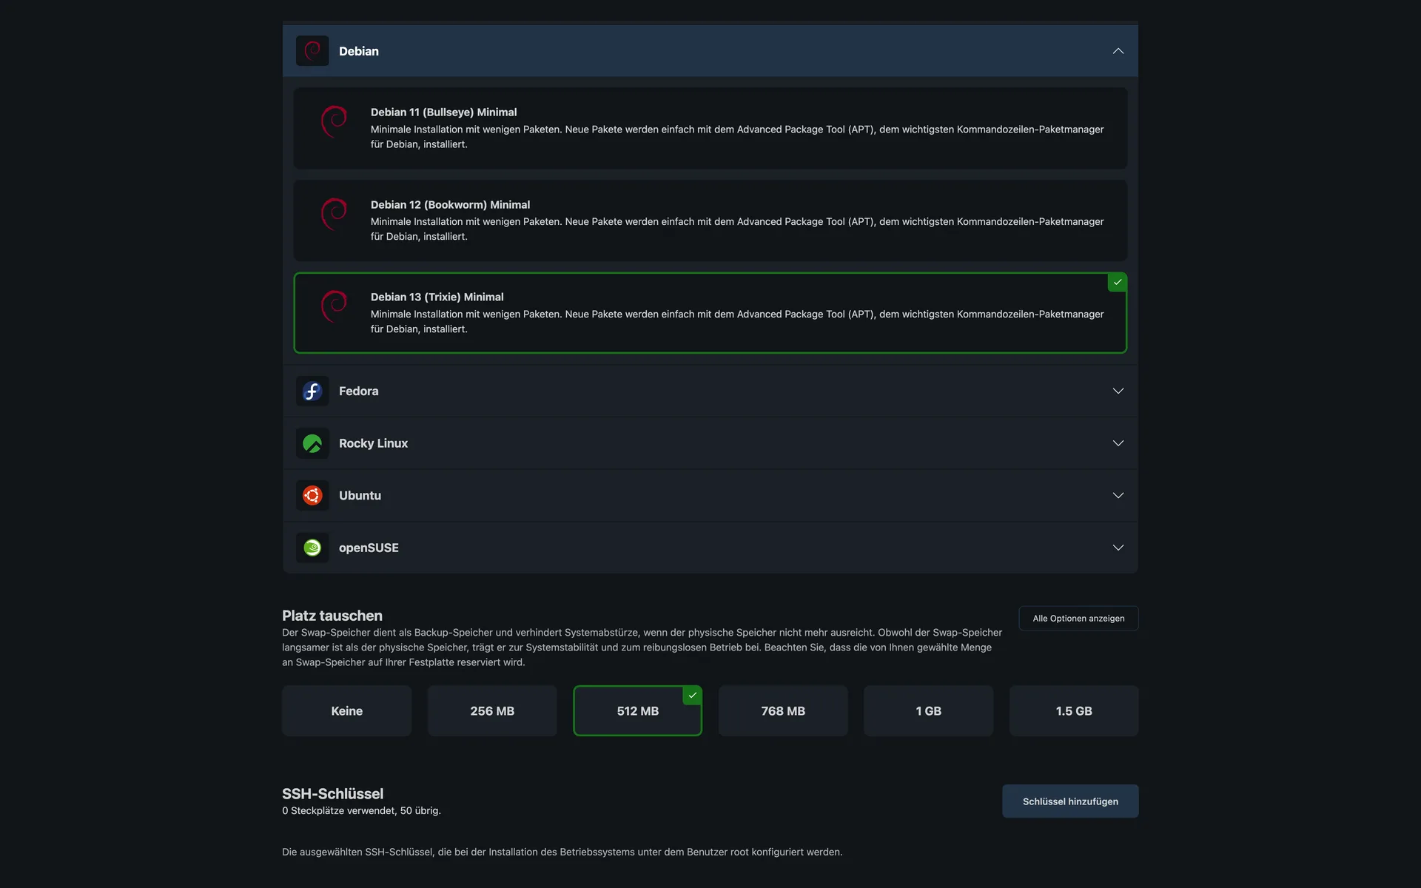Choose 768 MB swap size
1421x888 pixels.
point(783,710)
